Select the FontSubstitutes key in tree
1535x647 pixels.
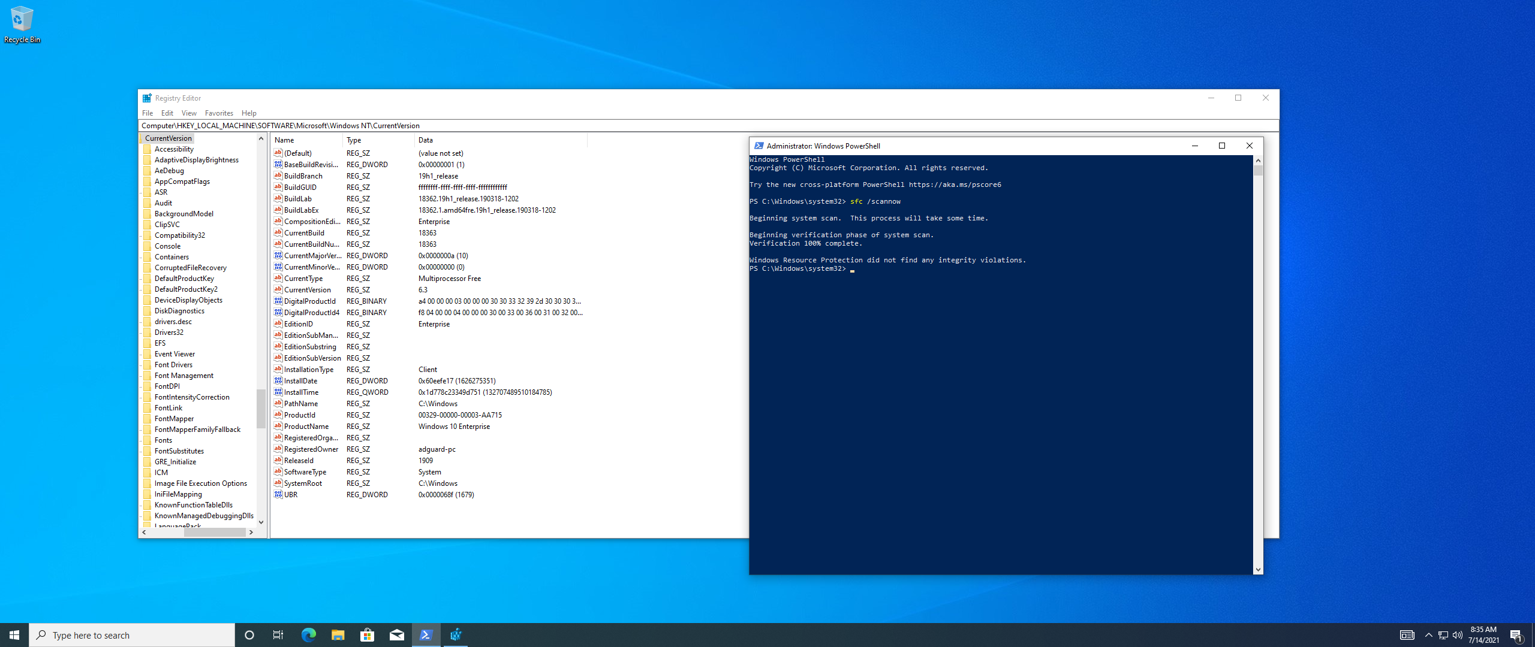pyautogui.click(x=179, y=451)
